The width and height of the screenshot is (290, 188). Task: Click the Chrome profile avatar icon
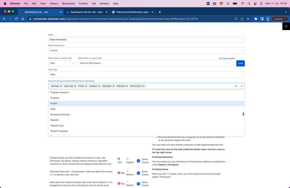pos(268,19)
